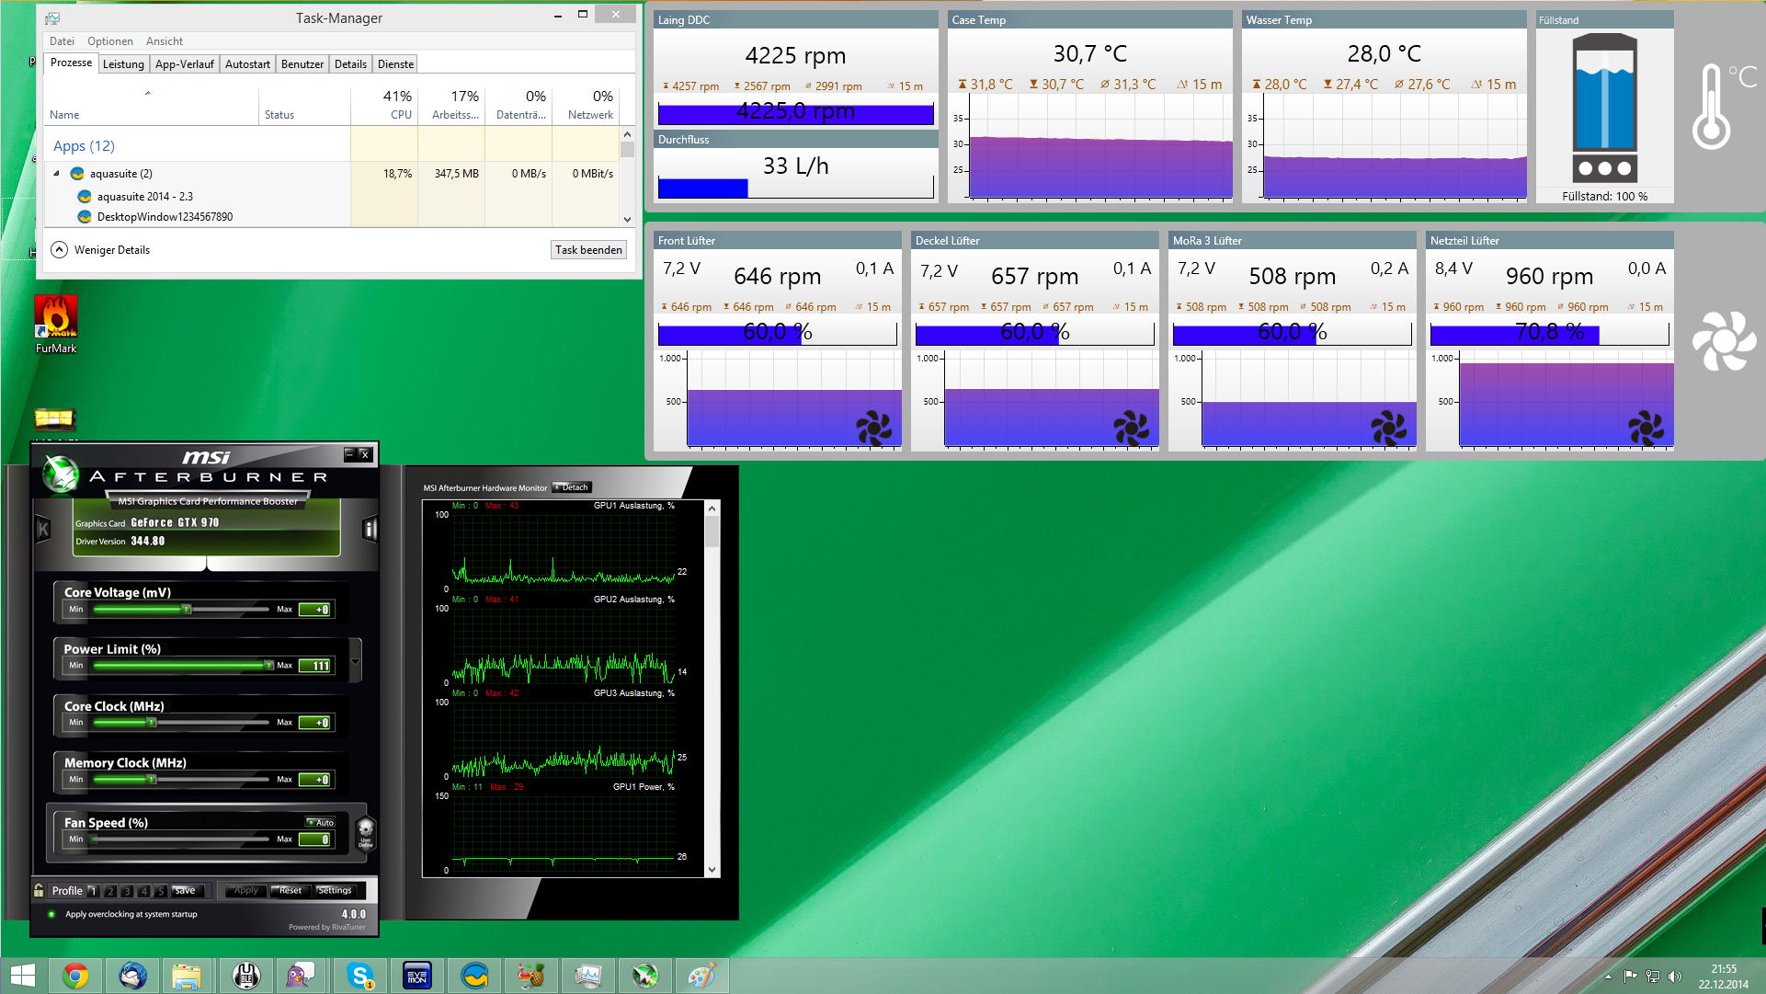Image resolution: width=1766 pixels, height=994 pixels.
Task: Click the aquasuite fan page icon
Action: point(1724,341)
